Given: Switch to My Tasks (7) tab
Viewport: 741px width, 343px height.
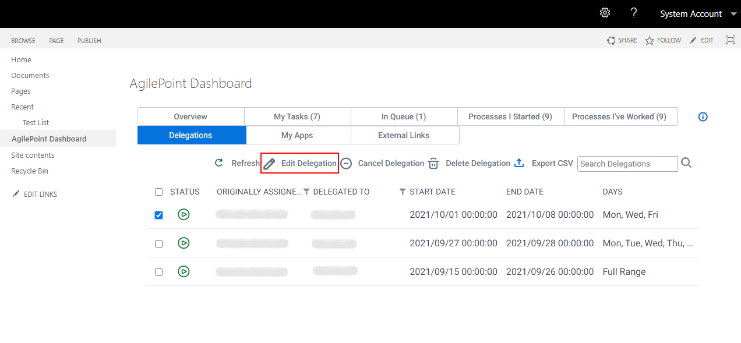Looking at the screenshot, I should click(x=297, y=116).
